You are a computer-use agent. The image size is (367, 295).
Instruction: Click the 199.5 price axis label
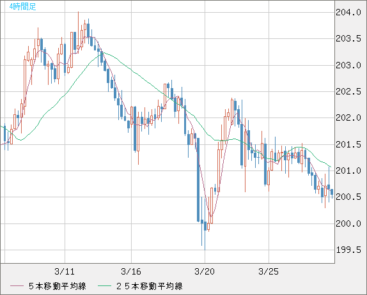pos(348,250)
